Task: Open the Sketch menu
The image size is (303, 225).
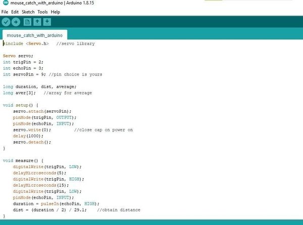Action: [28, 12]
